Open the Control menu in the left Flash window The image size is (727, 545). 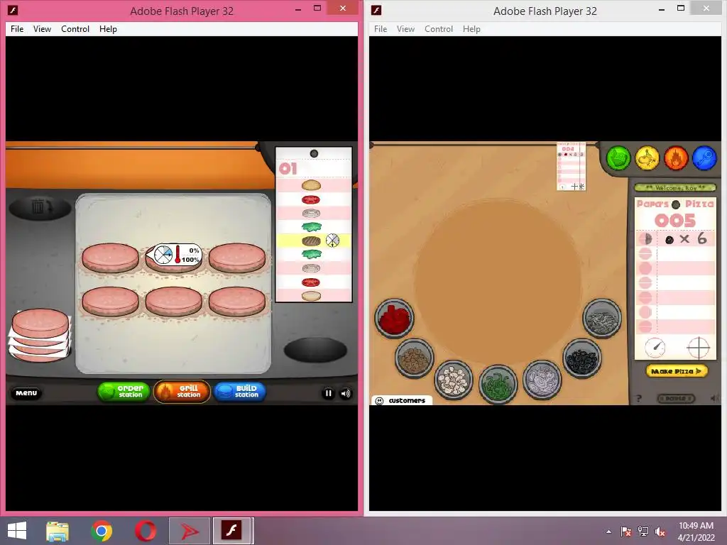pos(75,28)
